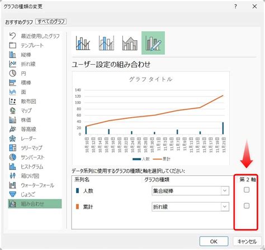Click the chart preview thumbnail
The width and height of the screenshot is (265, 250).
pyautogui.click(x=151, y=118)
